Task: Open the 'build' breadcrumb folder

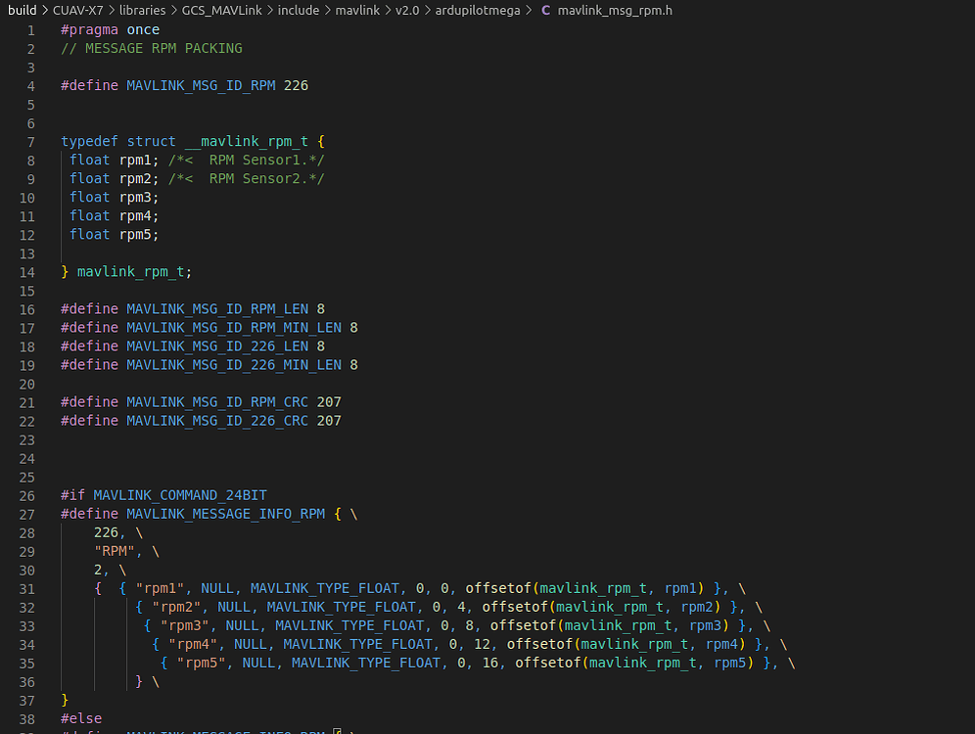Action: [x=22, y=11]
